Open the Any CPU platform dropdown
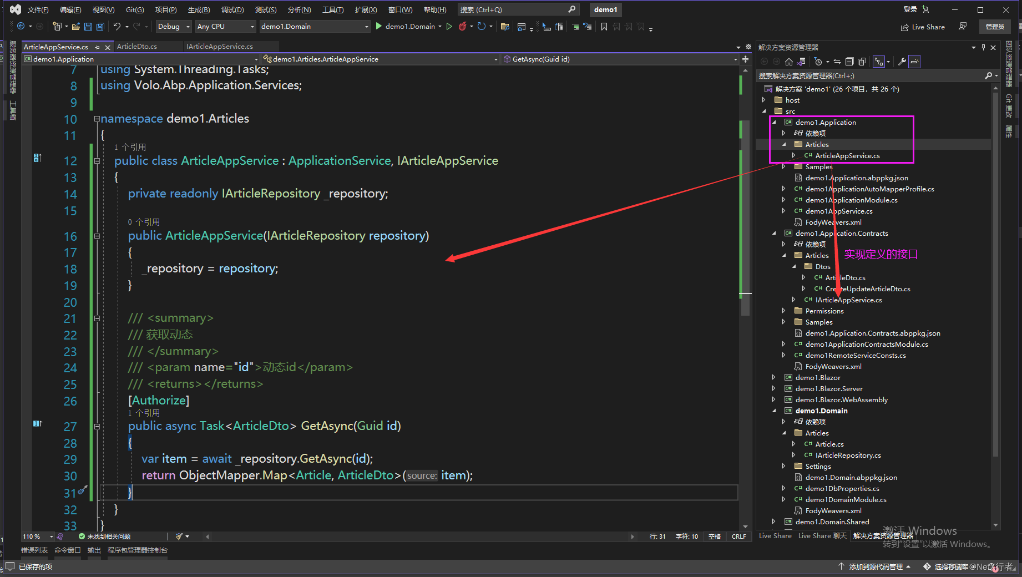The width and height of the screenshot is (1022, 577). (225, 27)
